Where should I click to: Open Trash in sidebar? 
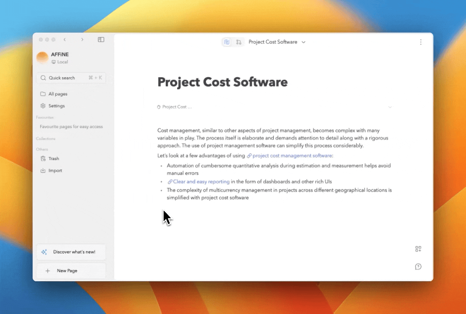tap(71, 159)
